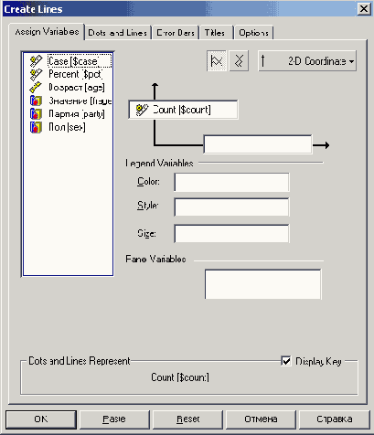The height and width of the screenshot is (435, 374).
Task: Click the OK button
Action: [41, 419]
